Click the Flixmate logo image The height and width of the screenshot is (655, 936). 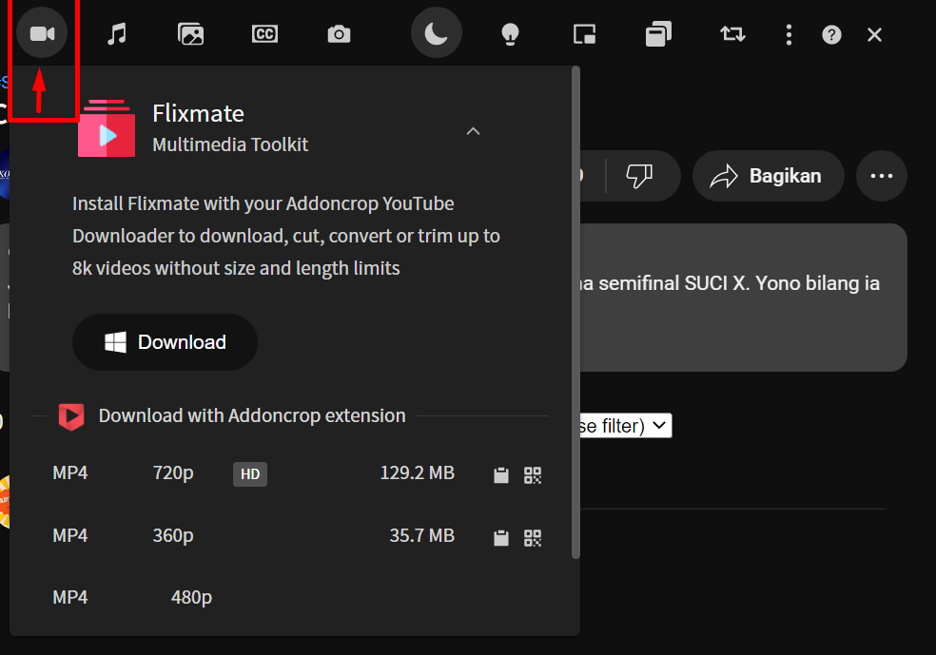[107, 128]
